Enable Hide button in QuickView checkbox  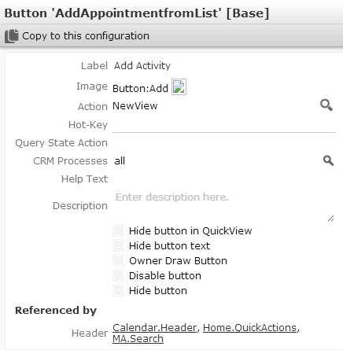click(x=119, y=230)
